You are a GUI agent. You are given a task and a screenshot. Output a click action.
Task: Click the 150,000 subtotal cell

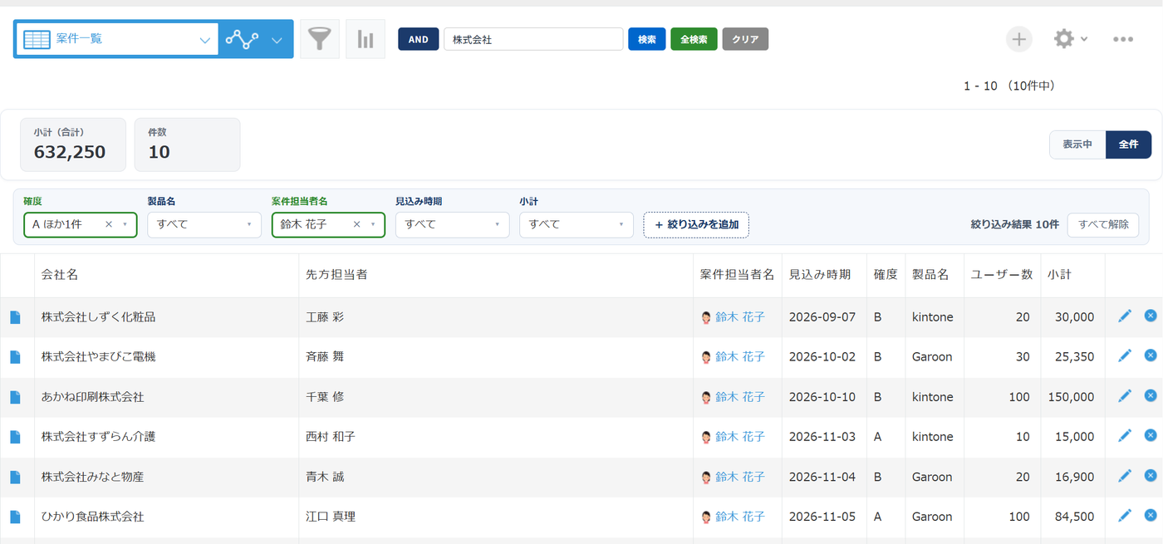click(x=1071, y=397)
